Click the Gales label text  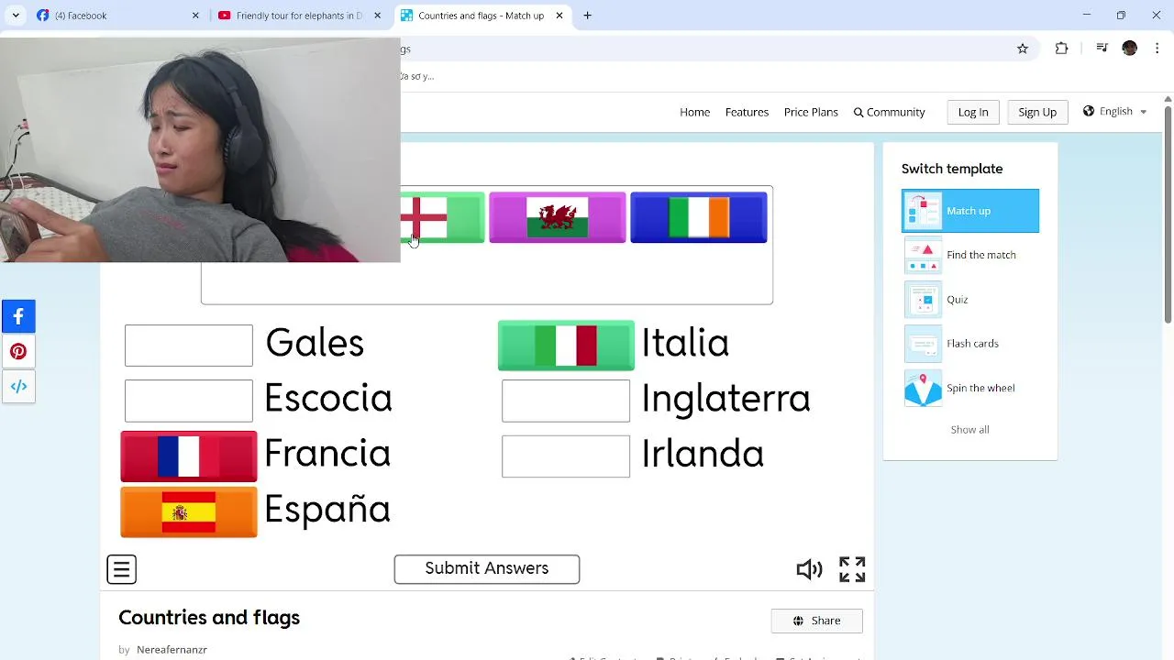pos(315,343)
